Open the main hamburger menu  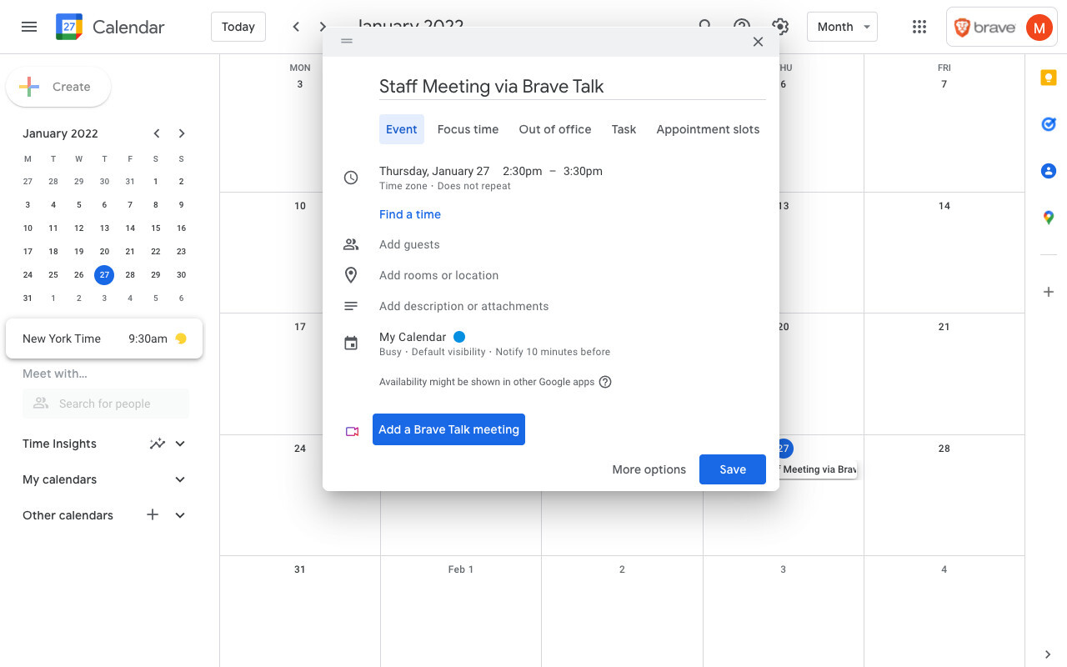29,26
